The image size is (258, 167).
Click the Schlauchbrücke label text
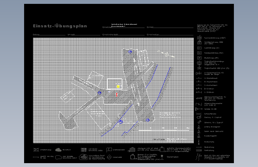[210, 114]
